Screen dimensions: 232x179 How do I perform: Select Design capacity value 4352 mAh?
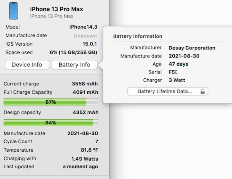[x=85, y=112]
